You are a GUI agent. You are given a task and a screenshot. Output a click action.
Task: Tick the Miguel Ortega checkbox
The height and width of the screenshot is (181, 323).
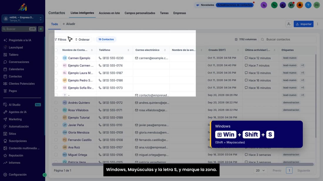click(56, 155)
